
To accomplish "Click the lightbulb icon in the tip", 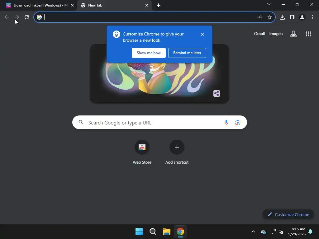I will (117, 34).
